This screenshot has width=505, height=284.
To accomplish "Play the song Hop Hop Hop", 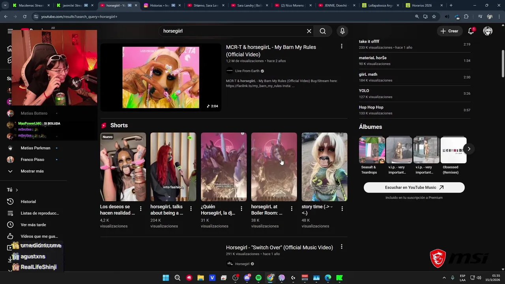I will tap(414, 110).
